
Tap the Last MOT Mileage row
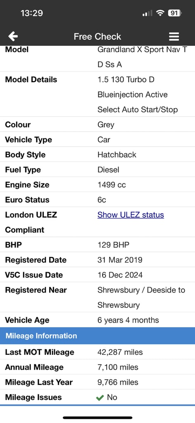click(97, 352)
